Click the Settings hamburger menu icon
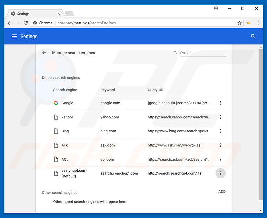Screen dimensions: 267x218 coord(14,36)
